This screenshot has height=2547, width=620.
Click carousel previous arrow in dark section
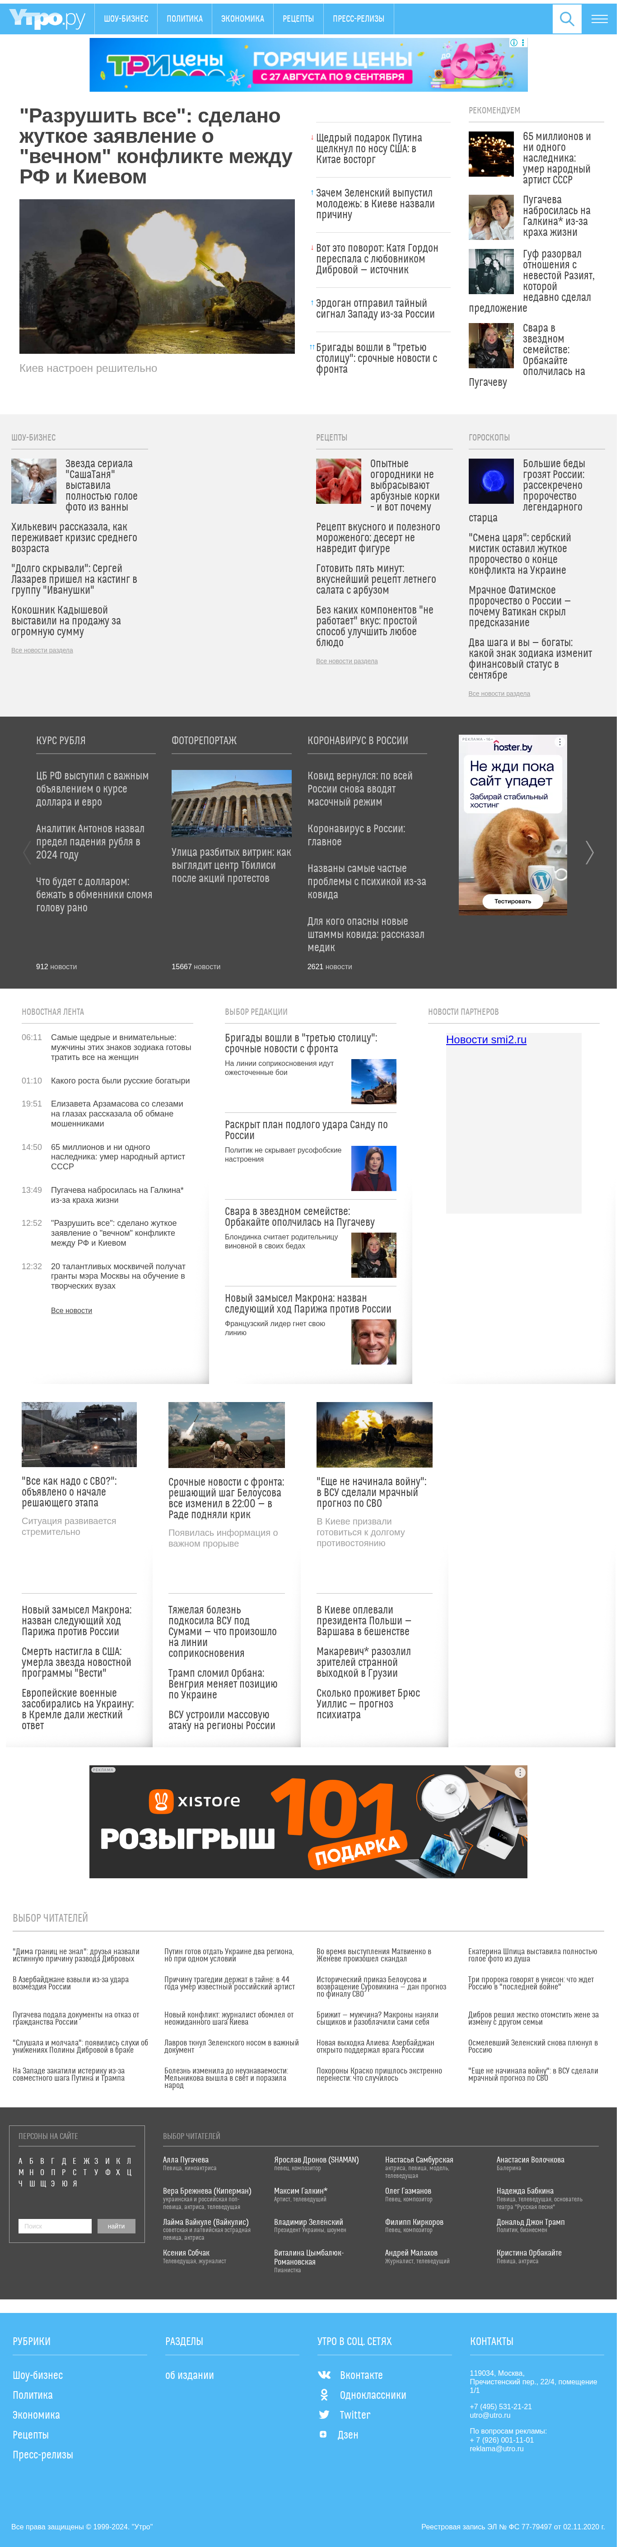click(x=27, y=851)
